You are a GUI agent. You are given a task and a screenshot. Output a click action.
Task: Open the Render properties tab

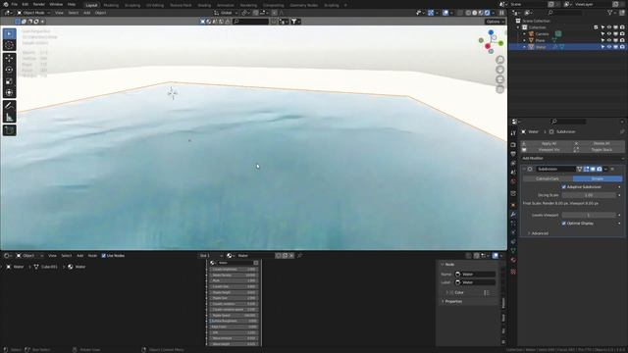(x=513, y=144)
